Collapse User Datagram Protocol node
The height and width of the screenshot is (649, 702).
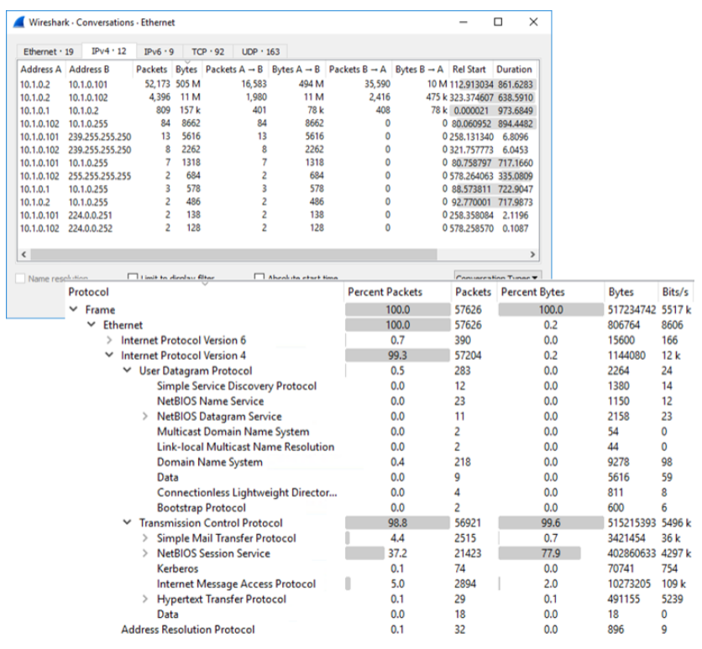[127, 370]
